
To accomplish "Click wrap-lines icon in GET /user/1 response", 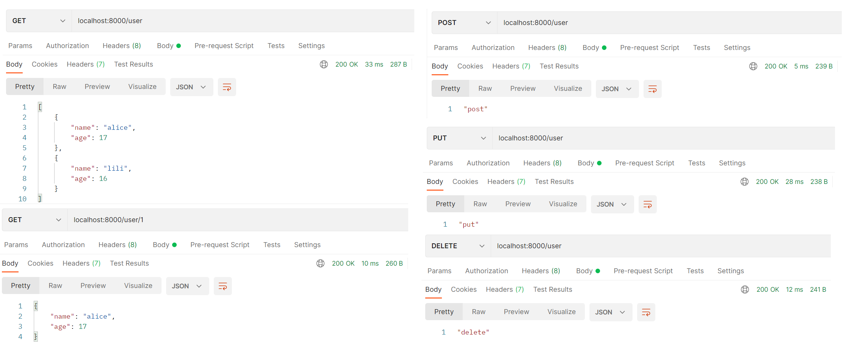I will [x=223, y=286].
